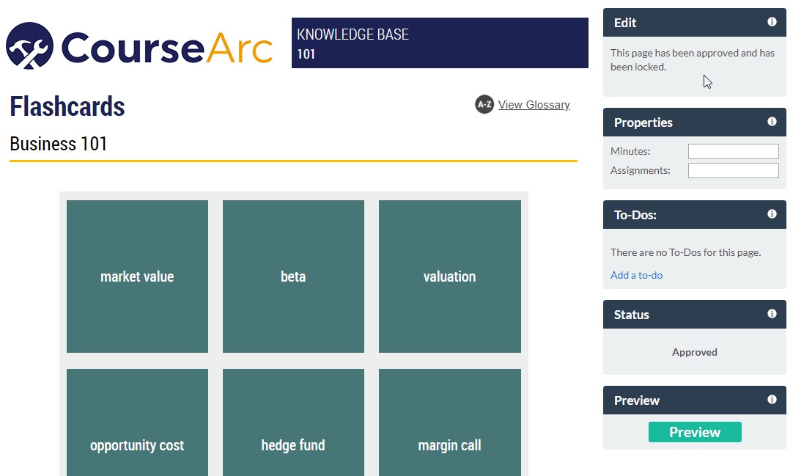The image size is (793, 476).
Task: Click the Approved status text
Action: pyautogui.click(x=694, y=352)
